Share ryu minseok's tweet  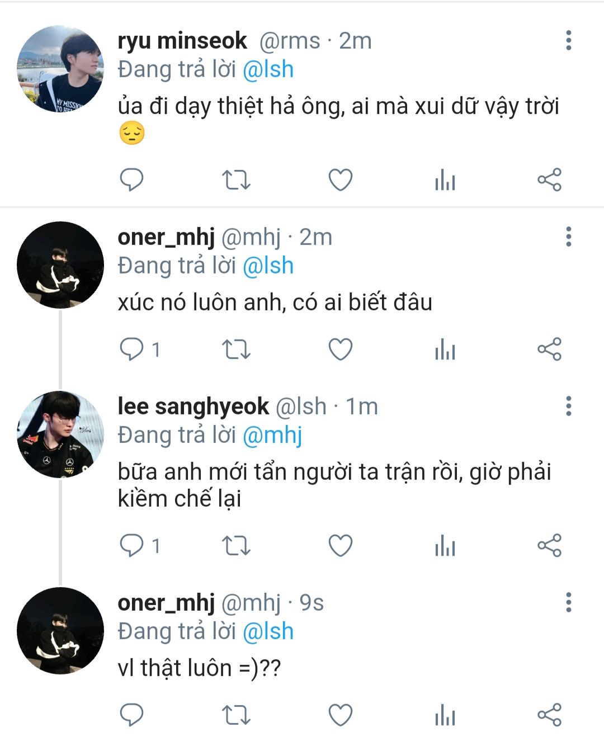point(549,180)
